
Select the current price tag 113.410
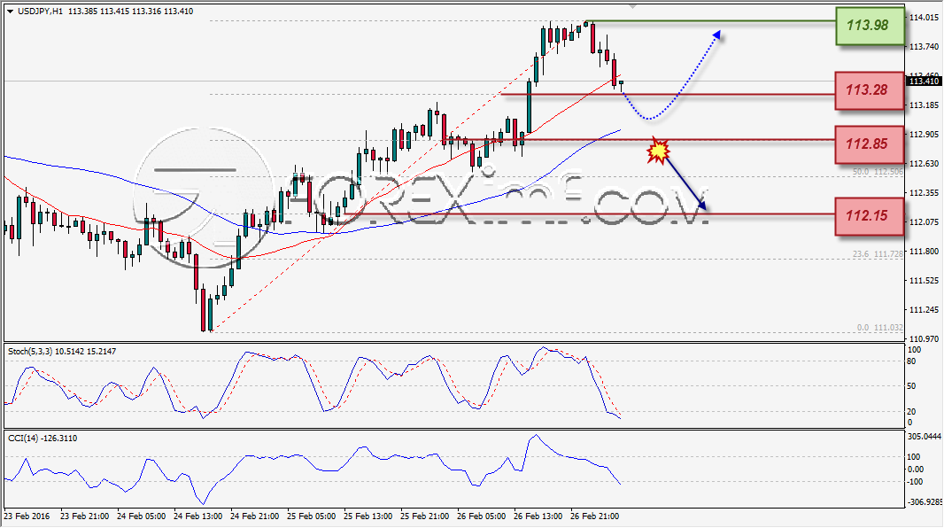coord(925,82)
